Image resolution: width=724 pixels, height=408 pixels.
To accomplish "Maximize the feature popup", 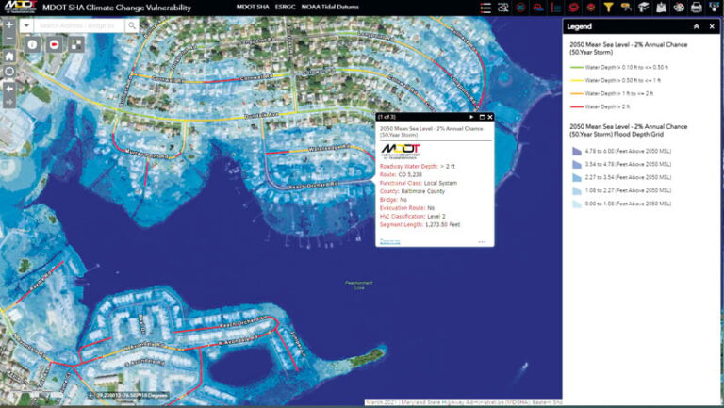I will point(482,117).
